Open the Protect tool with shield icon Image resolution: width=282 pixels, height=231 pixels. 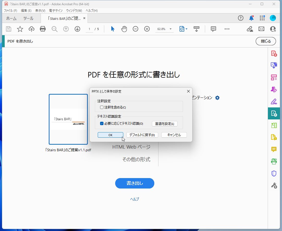274,173
